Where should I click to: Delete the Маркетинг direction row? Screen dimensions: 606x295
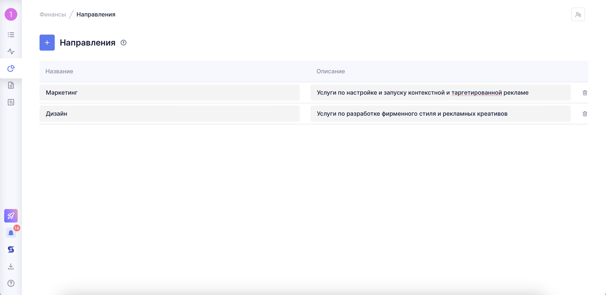click(585, 93)
